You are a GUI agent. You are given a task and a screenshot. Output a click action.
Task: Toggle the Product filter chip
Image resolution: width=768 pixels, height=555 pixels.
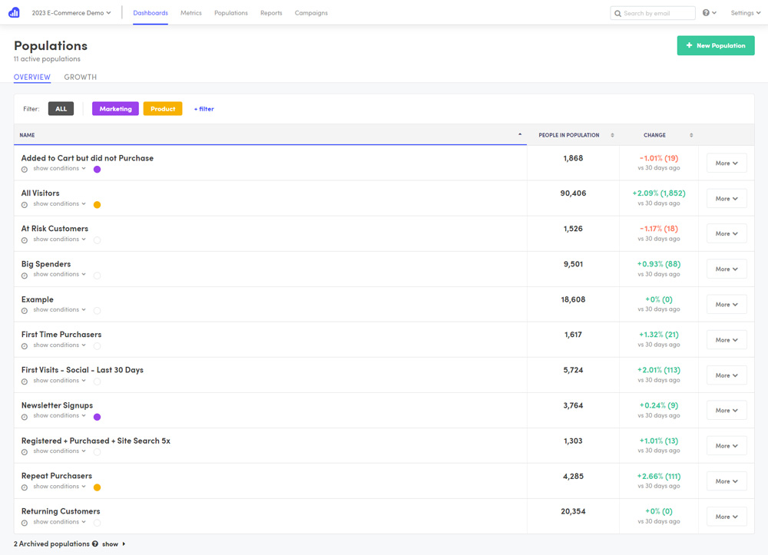click(162, 108)
